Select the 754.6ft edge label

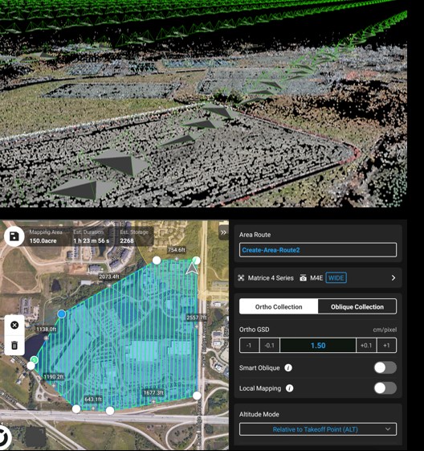(177, 250)
